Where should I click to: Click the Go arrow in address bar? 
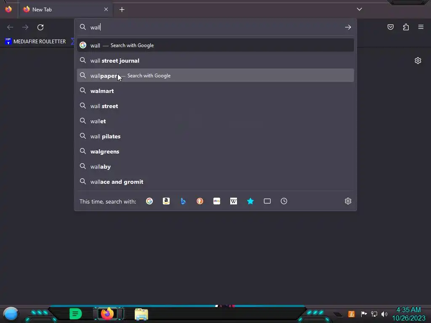[348, 27]
